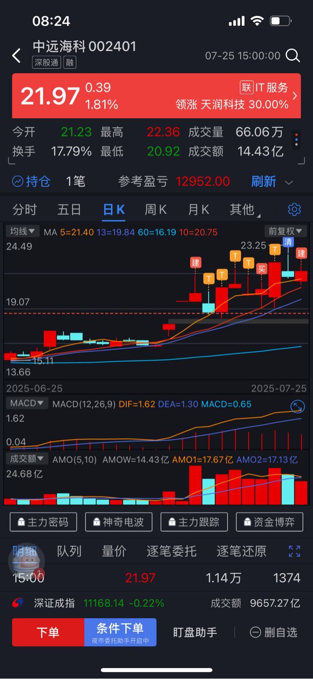Expand the position details chevron next to 刷新

289,183
